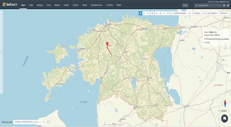Open the active line file dropdown

[x=28, y=122]
